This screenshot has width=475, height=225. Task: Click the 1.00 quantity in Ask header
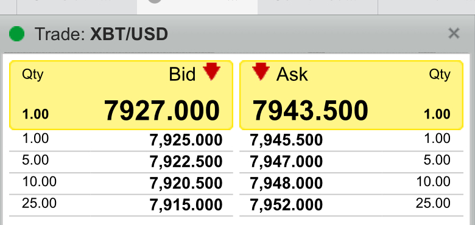pos(437,114)
